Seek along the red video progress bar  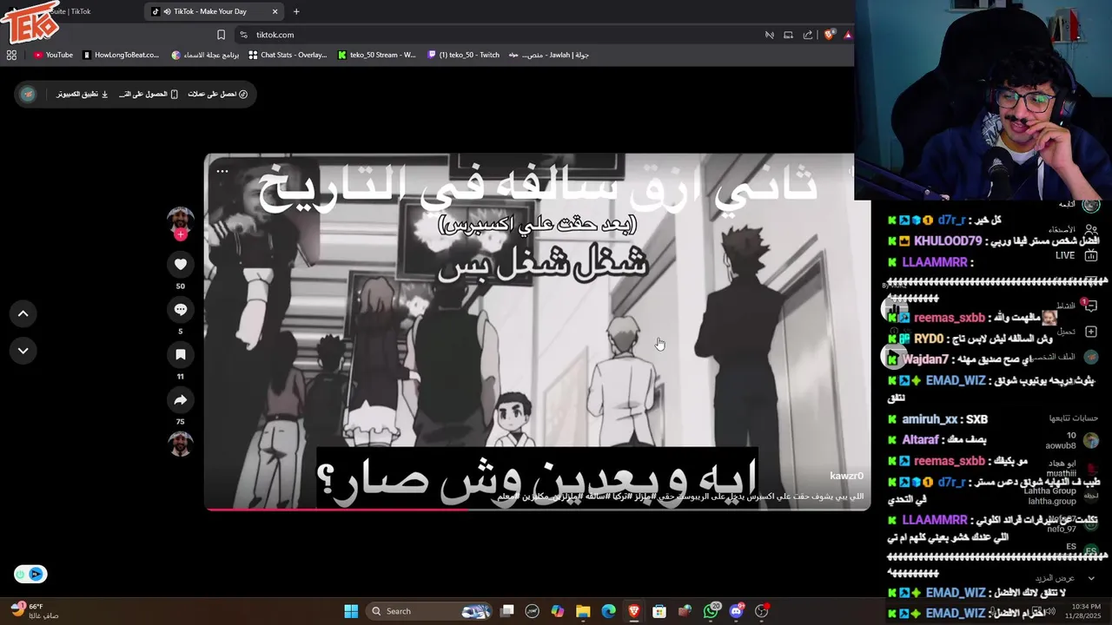[537, 509]
